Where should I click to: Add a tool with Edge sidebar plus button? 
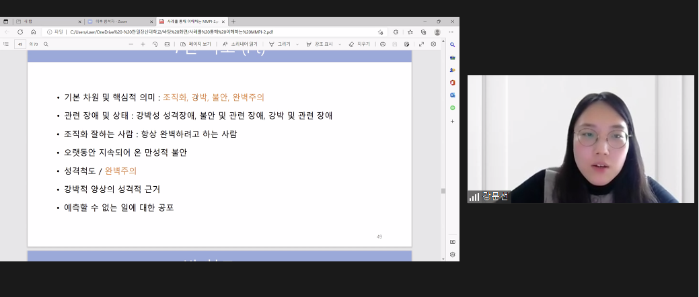pos(453,121)
